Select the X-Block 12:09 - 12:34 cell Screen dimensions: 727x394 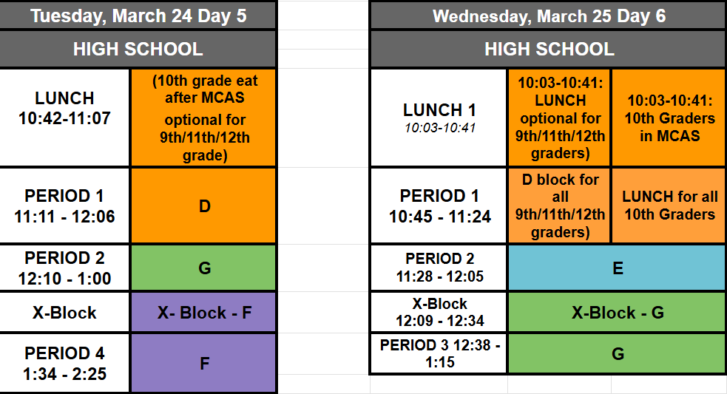pyautogui.click(x=439, y=313)
